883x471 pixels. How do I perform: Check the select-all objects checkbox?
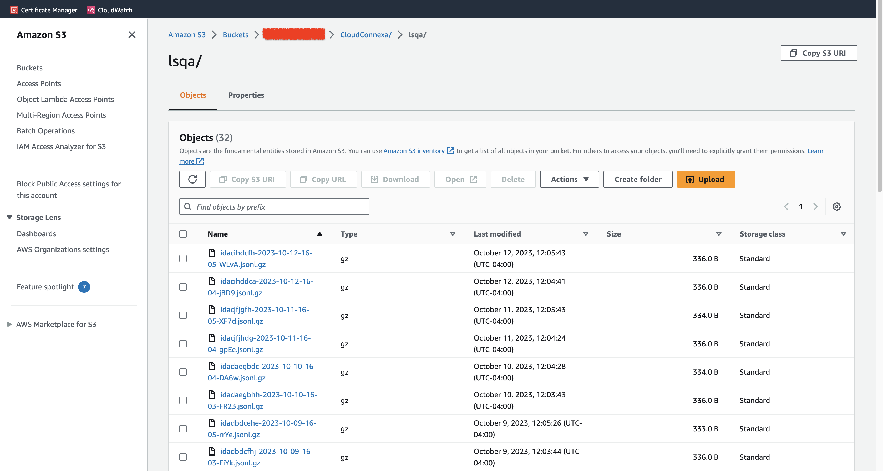point(183,234)
